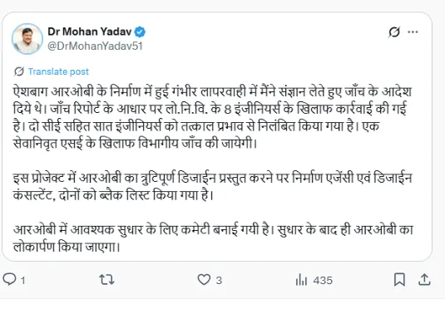445x309 pixels.
Task: Click the Dr Mohan Yadav display name
Action: coord(89,32)
